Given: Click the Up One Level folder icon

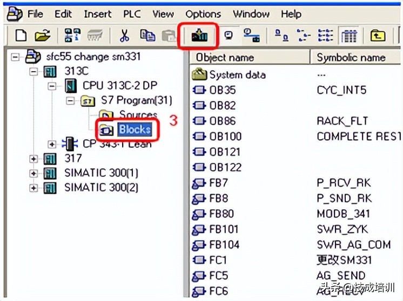Looking at the screenshot, I should pyautogui.click(x=378, y=36).
